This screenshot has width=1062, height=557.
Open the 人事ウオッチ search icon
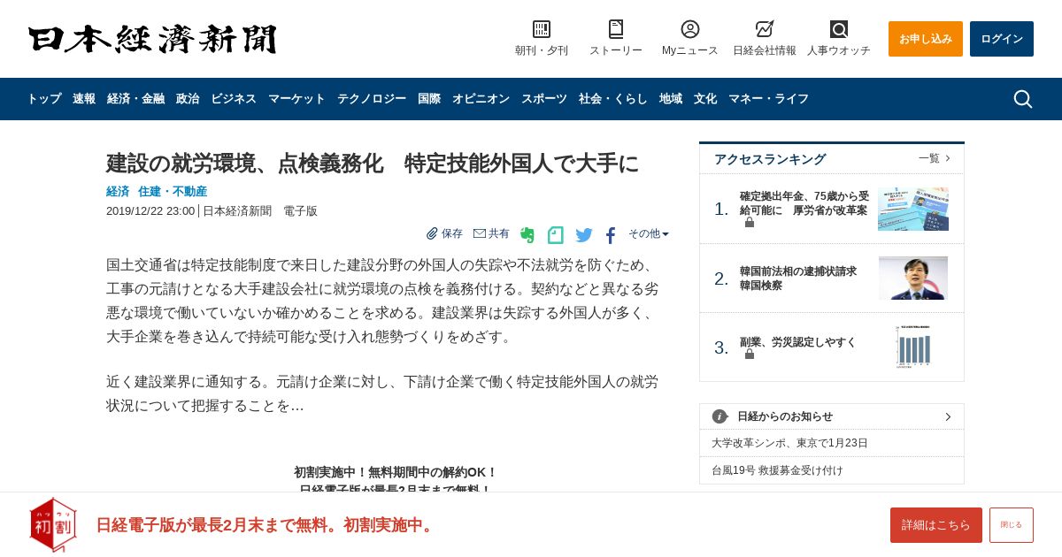839,29
